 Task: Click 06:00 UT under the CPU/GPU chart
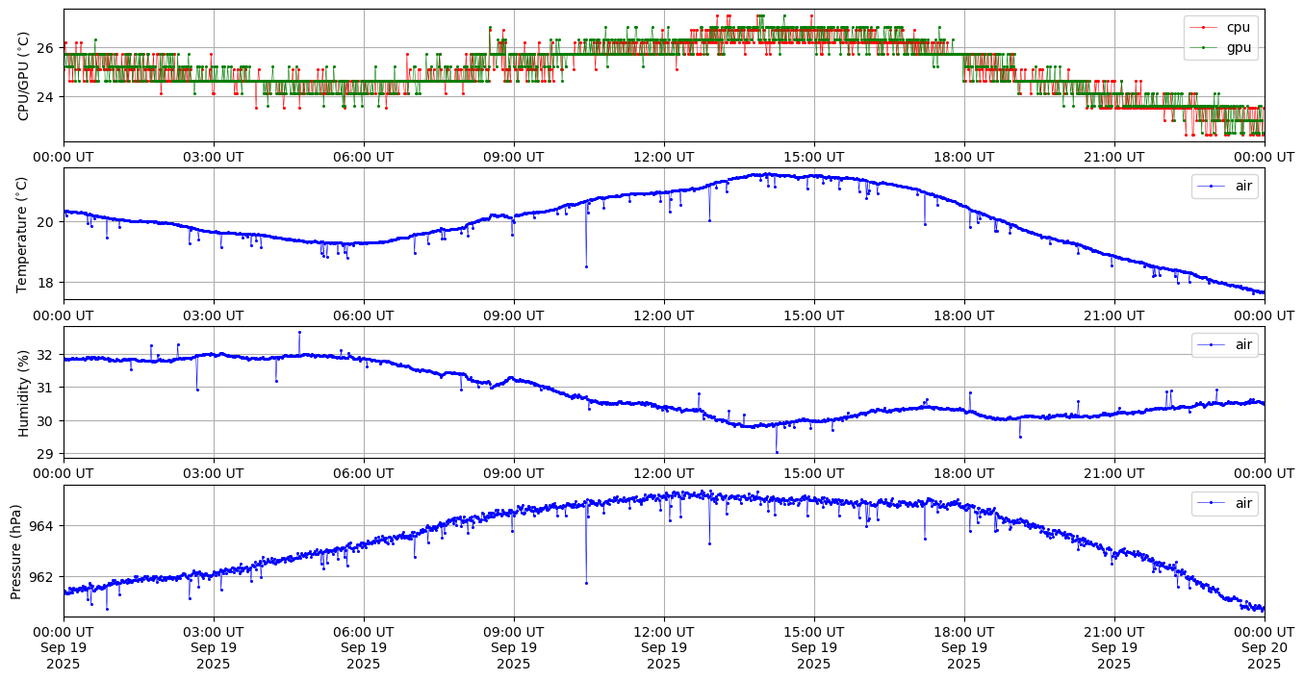[364, 157]
